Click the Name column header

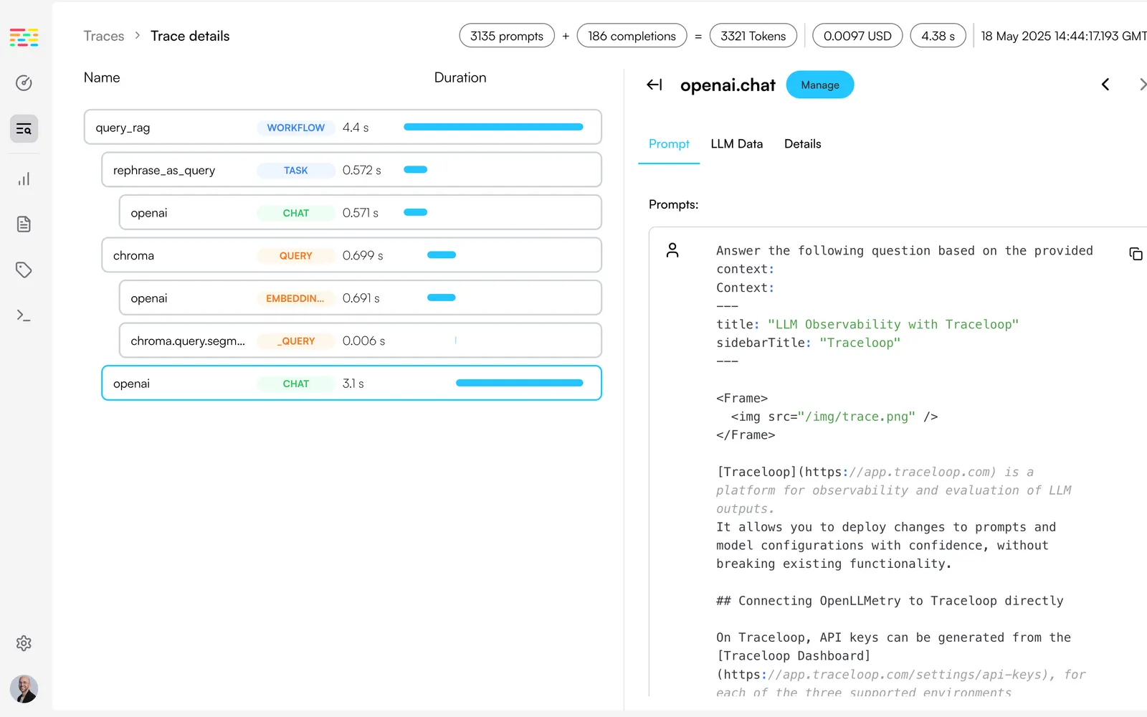pos(102,77)
